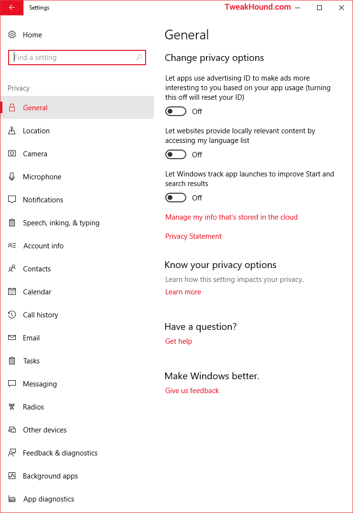Image resolution: width=353 pixels, height=513 pixels.
Task: Select the Radios antenna icon
Action: coord(12,407)
